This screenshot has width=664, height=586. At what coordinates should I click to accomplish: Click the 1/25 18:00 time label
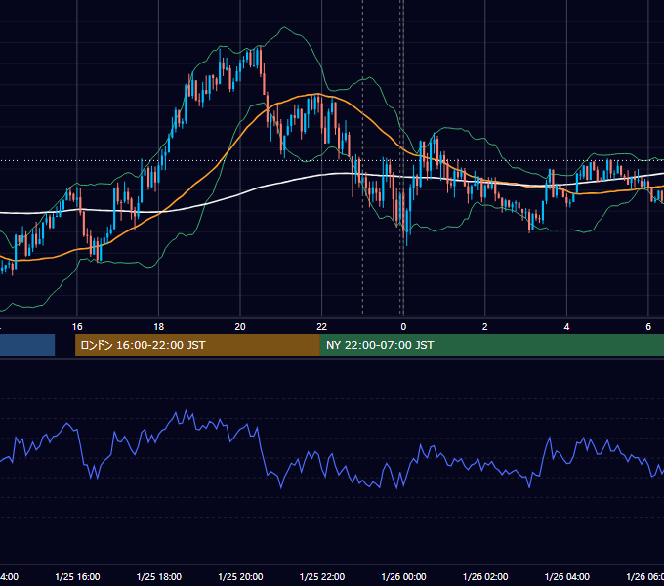pos(159,576)
